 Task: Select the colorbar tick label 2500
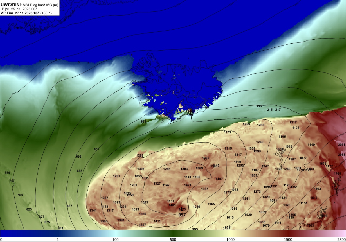[342, 240]
